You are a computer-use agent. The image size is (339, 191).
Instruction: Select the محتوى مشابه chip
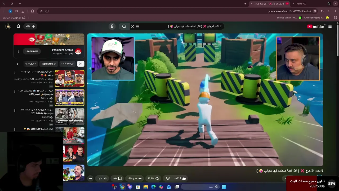point(30,64)
